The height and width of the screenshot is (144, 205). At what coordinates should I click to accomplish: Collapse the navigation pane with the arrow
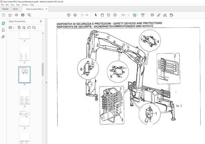(x=46, y=83)
